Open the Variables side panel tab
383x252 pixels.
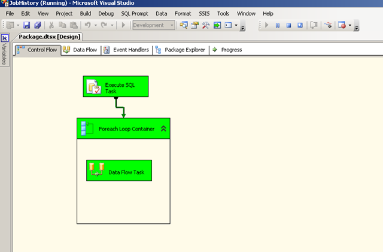(x=4, y=50)
